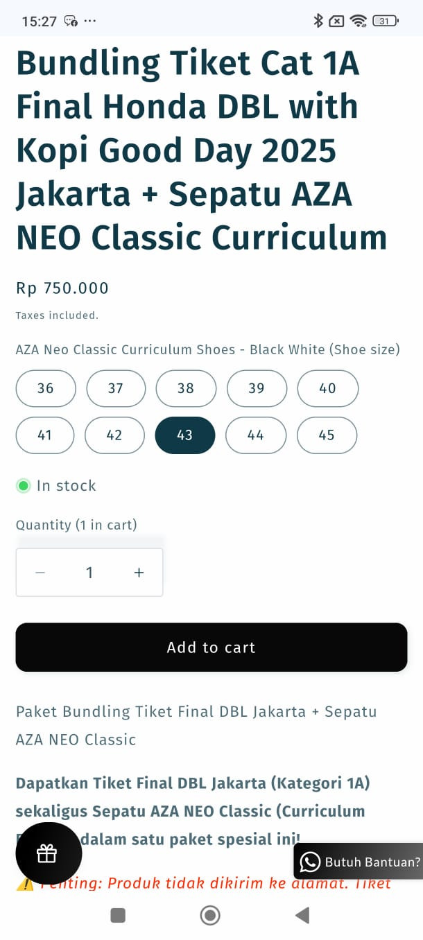Tap the Rp 750.000 price label

[x=62, y=288]
